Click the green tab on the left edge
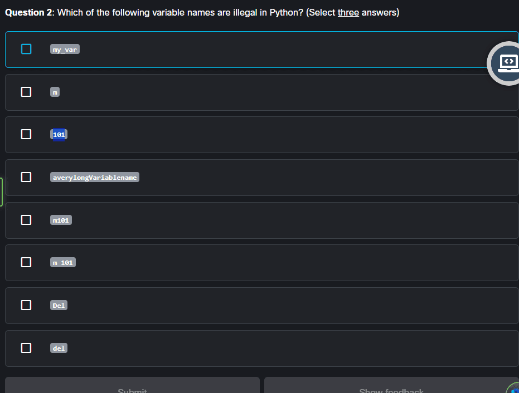 (1, 191)
